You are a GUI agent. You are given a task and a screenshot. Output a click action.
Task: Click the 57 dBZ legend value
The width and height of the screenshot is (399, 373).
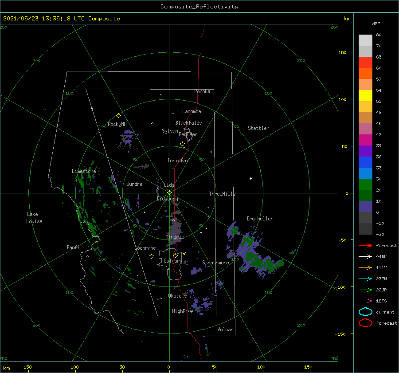[x=379, y=79]
